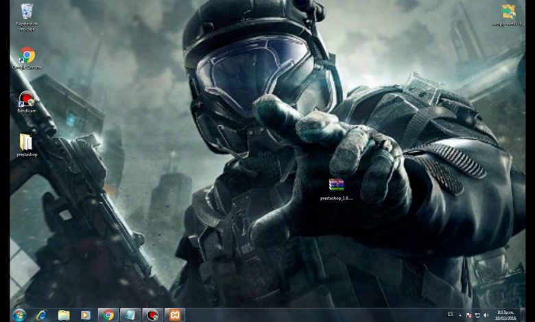Open the Action Center flag notification
Viewport: 535px width, 322px height.
[x=469, y=314]
